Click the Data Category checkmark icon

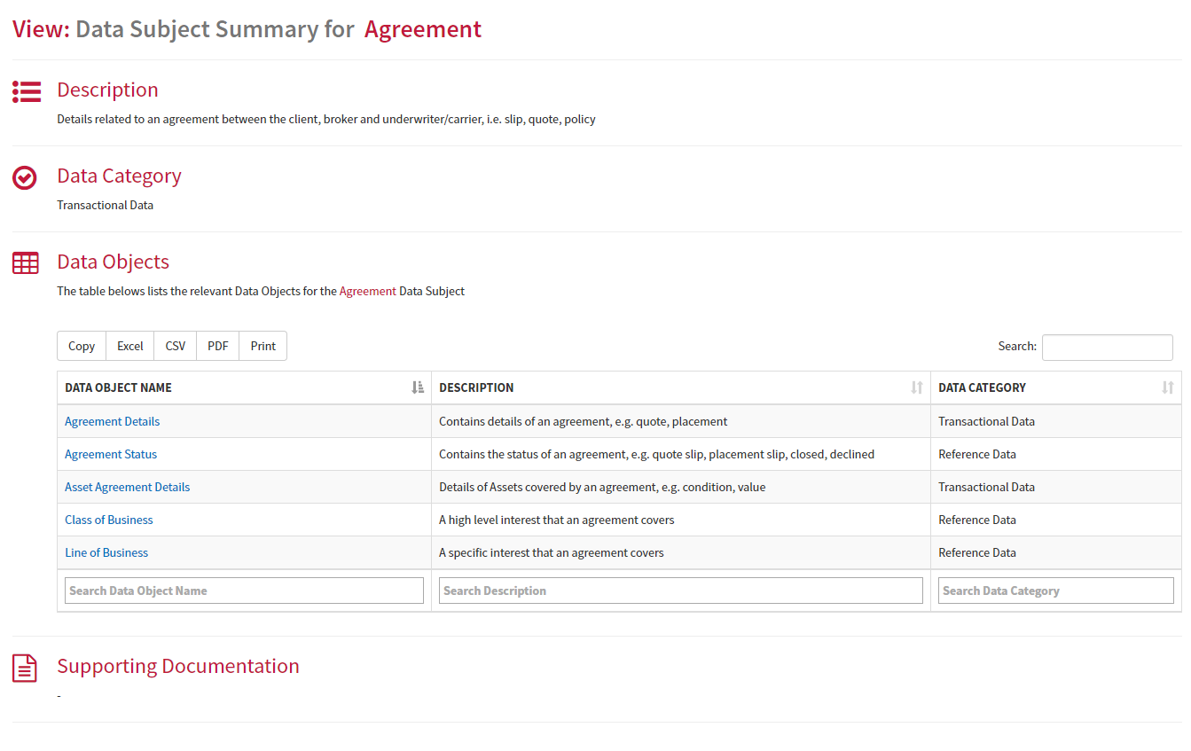pos(25,178)
